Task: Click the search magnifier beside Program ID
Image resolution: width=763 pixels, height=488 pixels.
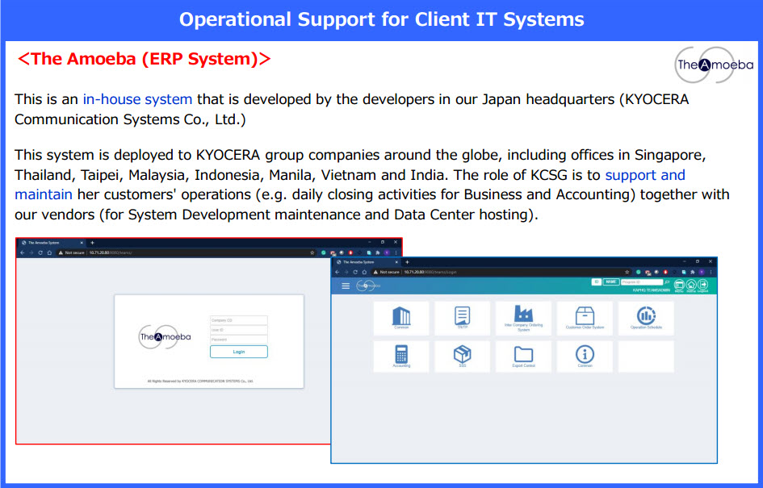Action: coord(668,282)
